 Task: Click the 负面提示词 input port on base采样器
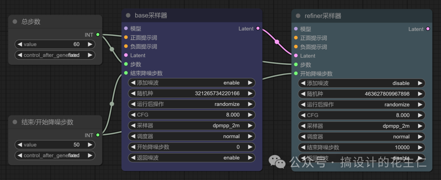coord(126,47)
